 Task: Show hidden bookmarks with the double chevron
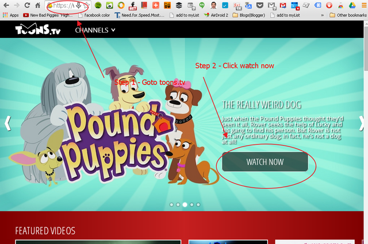(322, 16)
